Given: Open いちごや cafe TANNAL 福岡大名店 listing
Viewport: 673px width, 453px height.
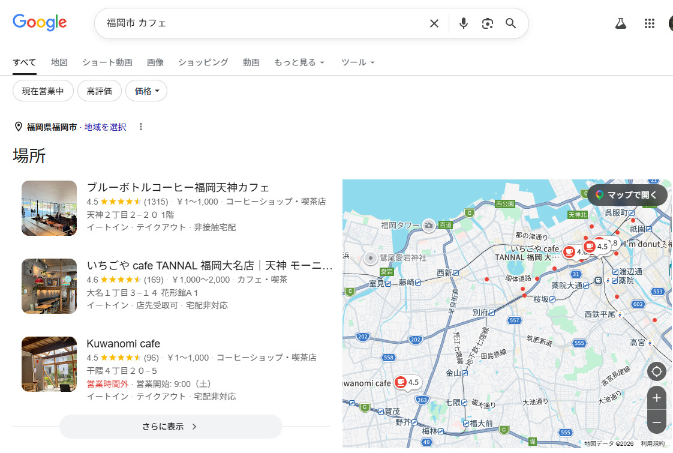Looking at the screenshot, I should click(209, 266).
